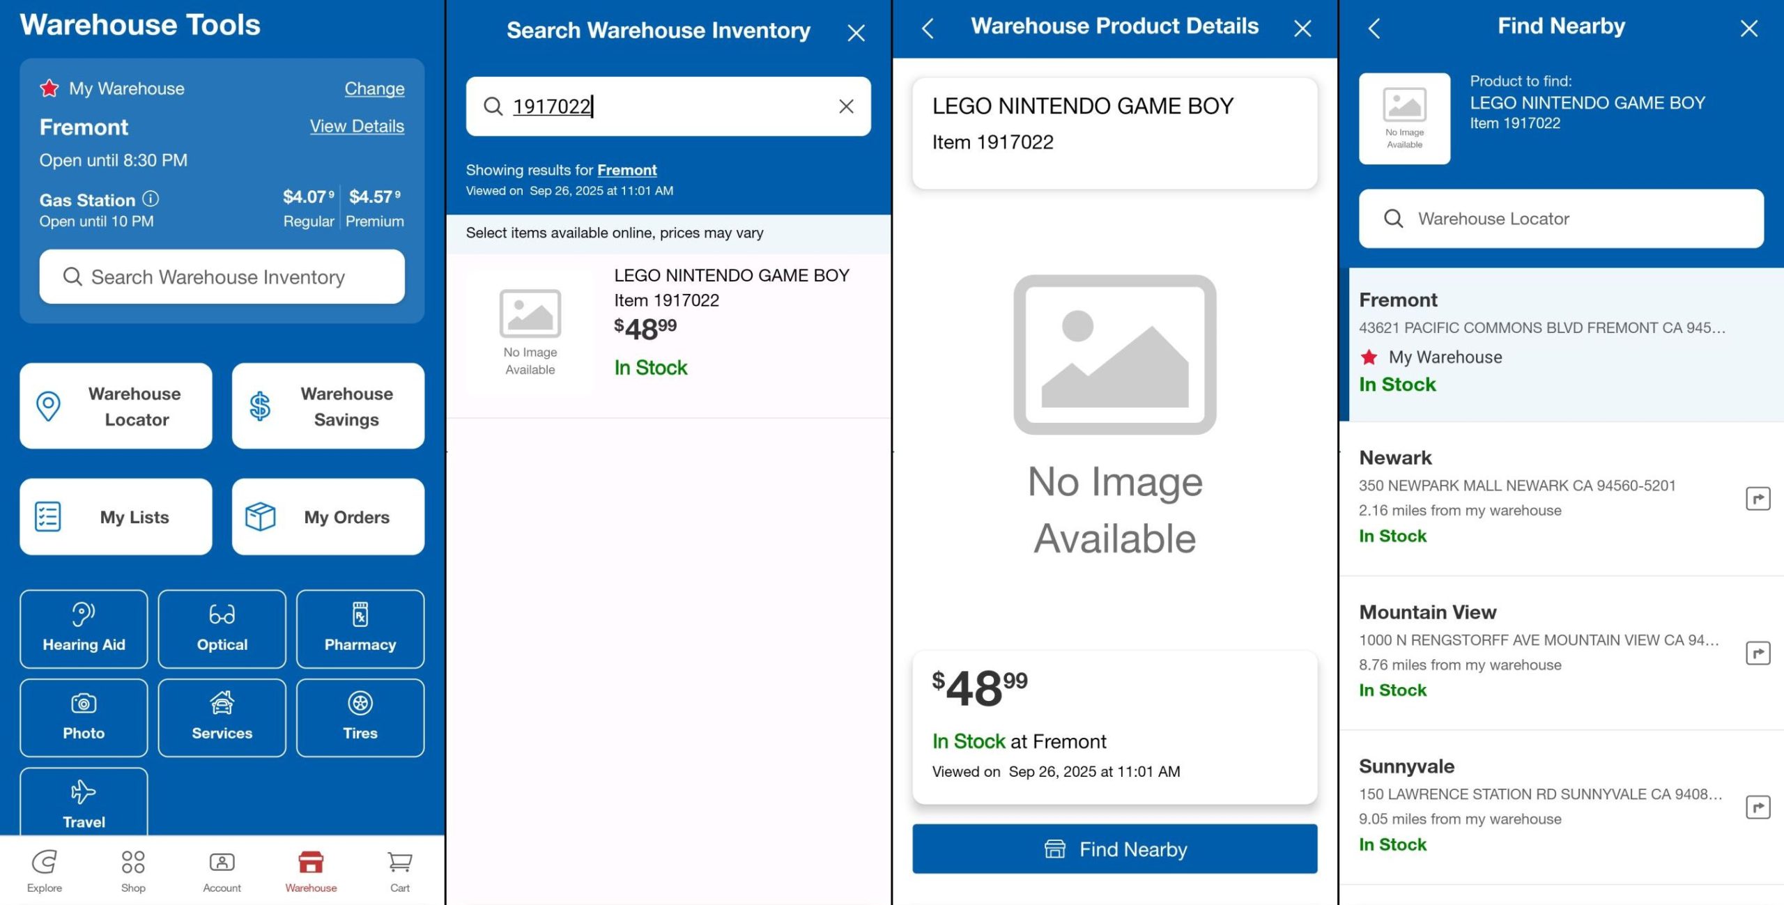
Task: Open the Warehouse Savings tile
Action: [x=328, y=405]
